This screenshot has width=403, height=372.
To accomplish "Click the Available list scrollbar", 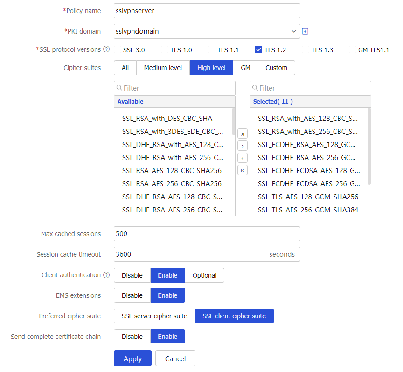I will pos(234,121).
